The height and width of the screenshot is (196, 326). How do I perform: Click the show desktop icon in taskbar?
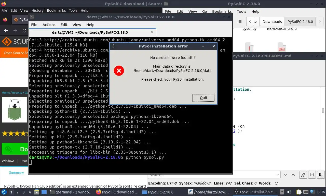tap(44, 192)
